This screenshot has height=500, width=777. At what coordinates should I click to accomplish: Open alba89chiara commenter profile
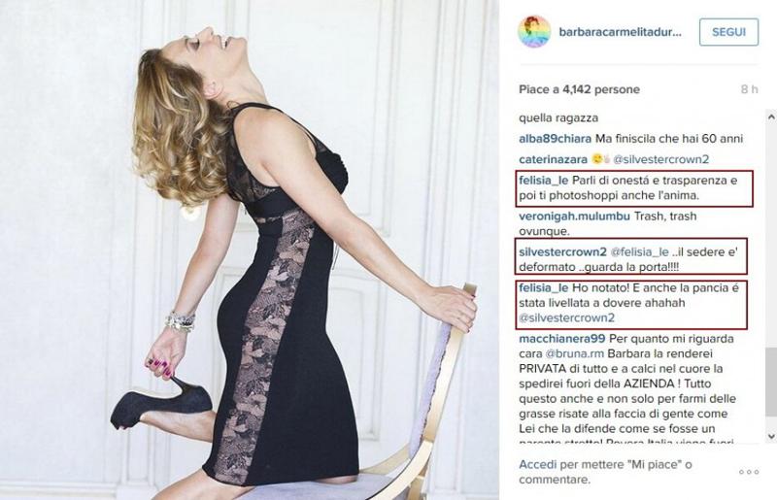pos(555,139)
